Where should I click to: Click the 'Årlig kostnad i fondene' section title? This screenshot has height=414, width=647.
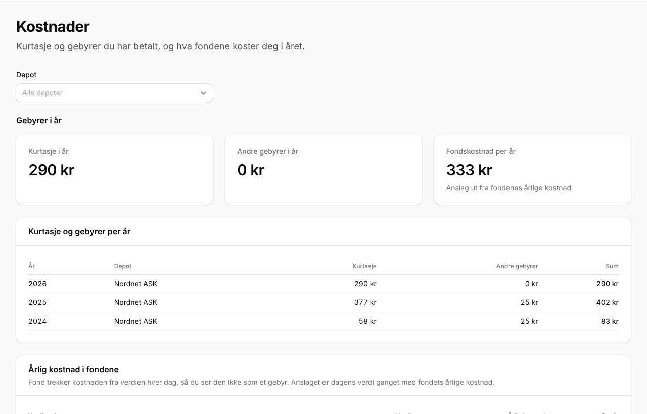(73, 369)
